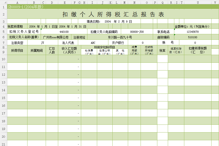
Task: Select the 所得项目 header cell
Action: (x=17, y=50)
